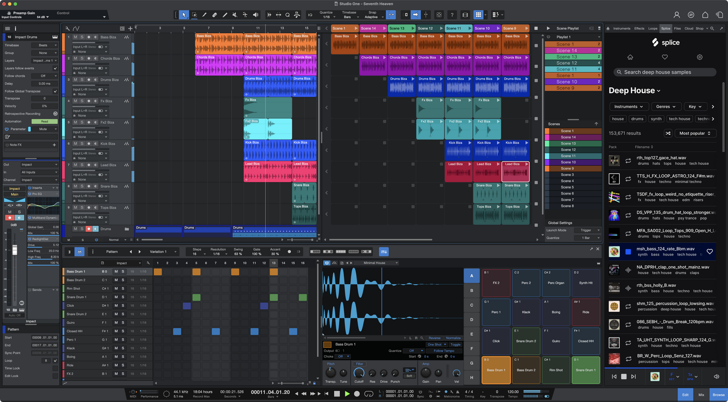Open the One Shot mode dropdown
This screenshot has height=402, width=728.
click(x=437, y=345)
